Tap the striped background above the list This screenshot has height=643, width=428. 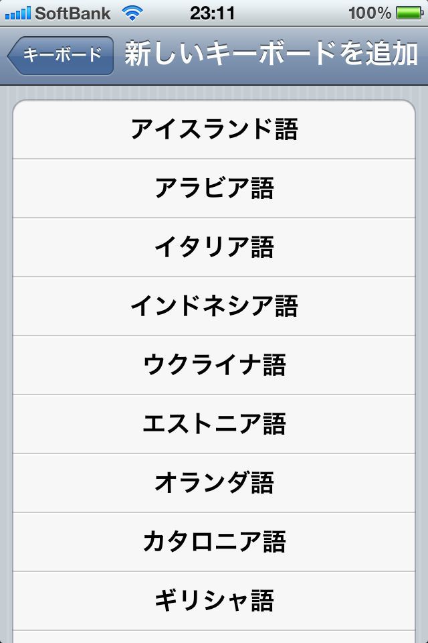[x=214, y=92]
